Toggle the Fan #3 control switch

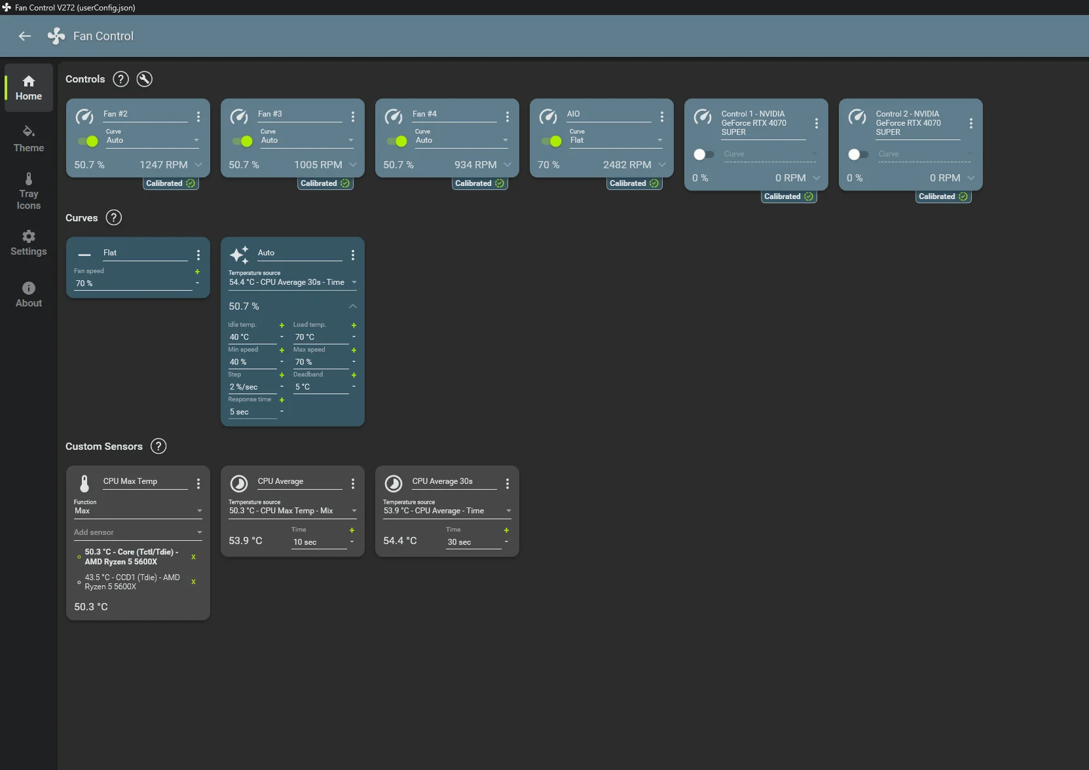pos(242,141)
